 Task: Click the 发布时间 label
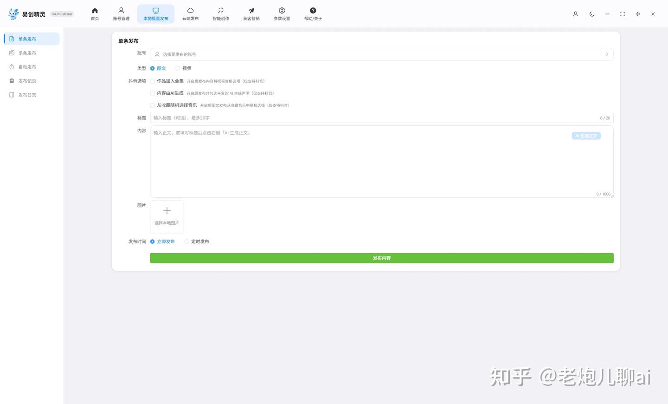click(x=137, y=241)
